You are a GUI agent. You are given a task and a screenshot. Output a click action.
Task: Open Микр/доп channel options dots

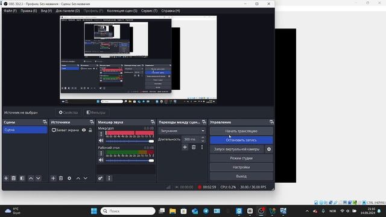pyautogui.click(x=101, y=134)
